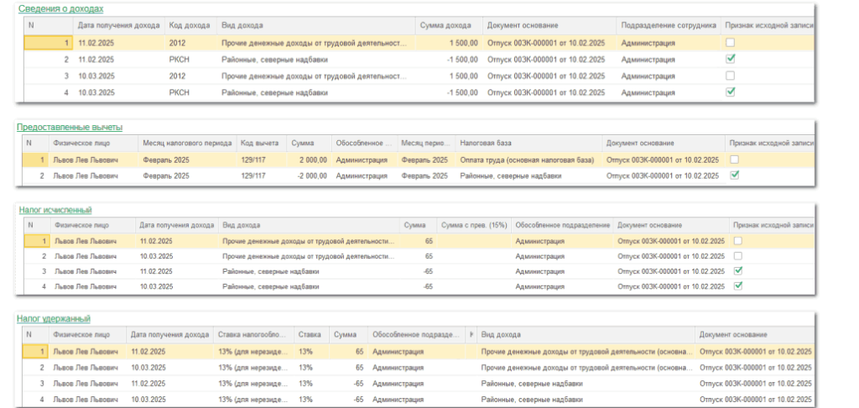Select row number 4 in Налог удержанный table

tap(41, 399)
